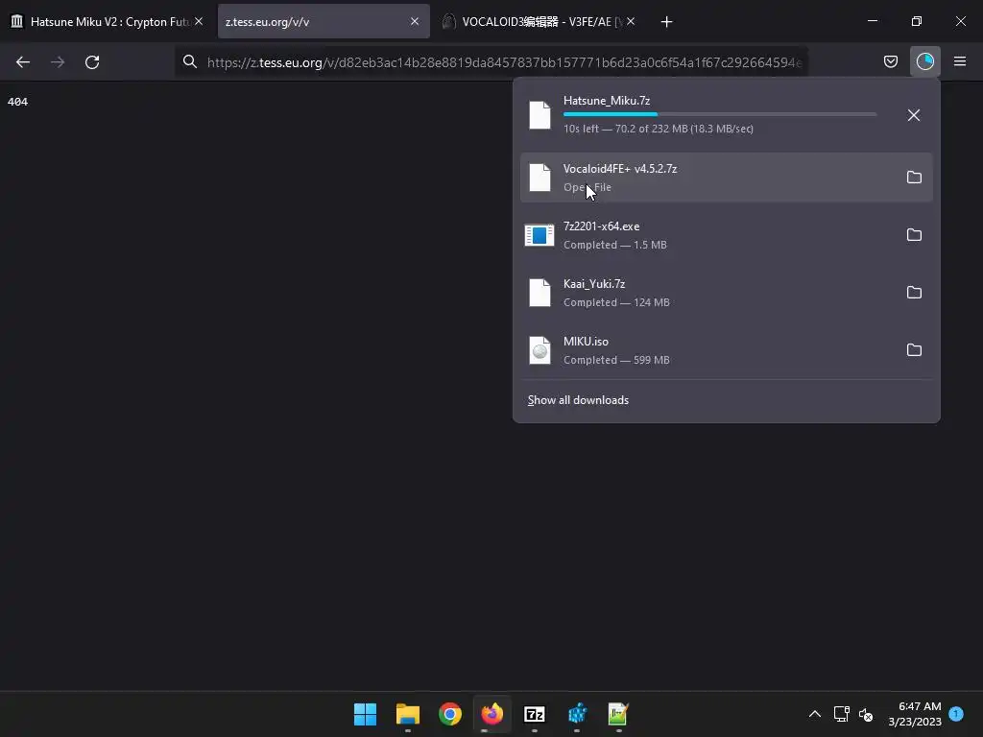The height and width of the screenshot is (737, 983).
Task: Open a new browser tab
Action: [x=666, y=22]
